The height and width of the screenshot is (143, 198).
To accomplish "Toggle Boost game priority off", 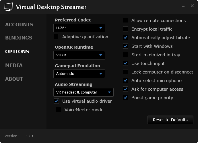I will (x=125, y=98).
